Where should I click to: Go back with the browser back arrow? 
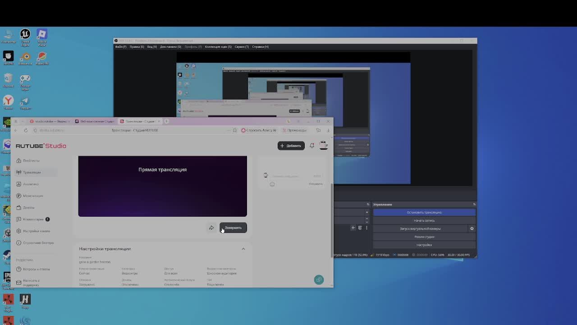click(x=16, y=130)
